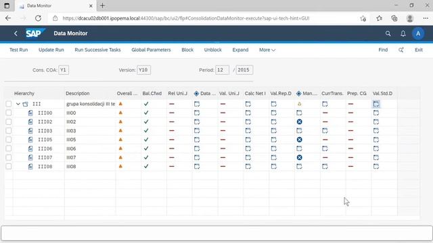Image resolution: width=433 pixels, height=243 pixels.
Task: Open browser profile icon
Action: [x=410, y=18]
